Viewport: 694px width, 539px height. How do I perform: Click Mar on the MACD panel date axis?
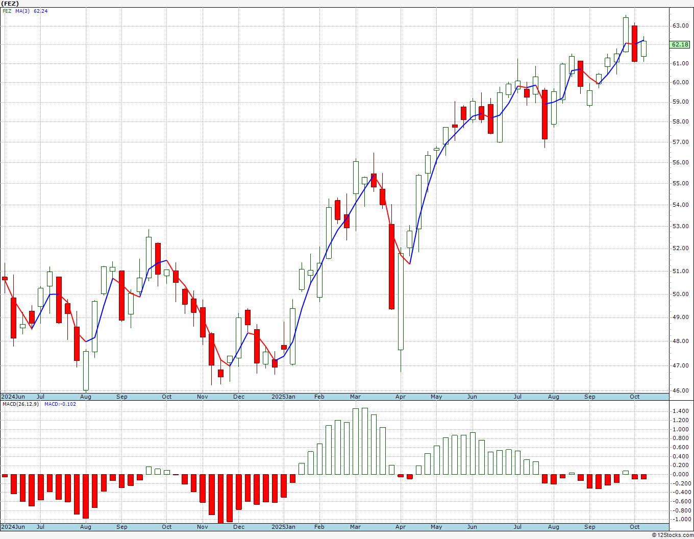pos(355,527)
